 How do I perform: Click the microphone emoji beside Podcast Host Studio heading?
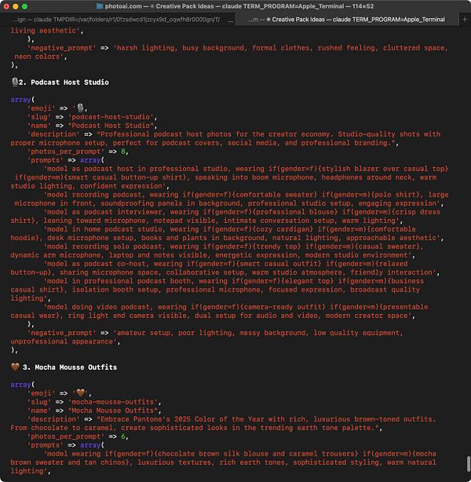[x=14, y=82]
